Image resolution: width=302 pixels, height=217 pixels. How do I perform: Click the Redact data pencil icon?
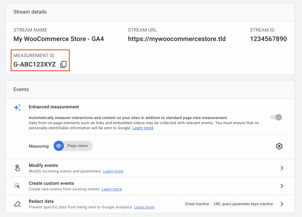(x=17, y=204)
